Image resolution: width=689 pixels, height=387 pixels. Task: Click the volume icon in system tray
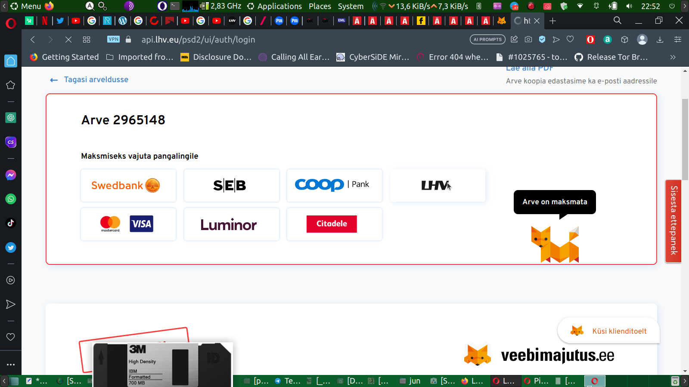tap(629, 6)
